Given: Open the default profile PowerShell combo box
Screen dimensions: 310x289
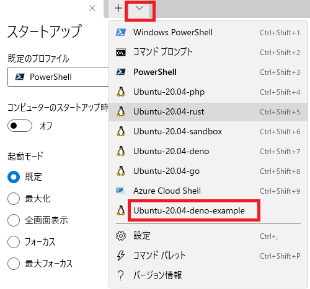Looking at the screenshot, I should point(58,77).
